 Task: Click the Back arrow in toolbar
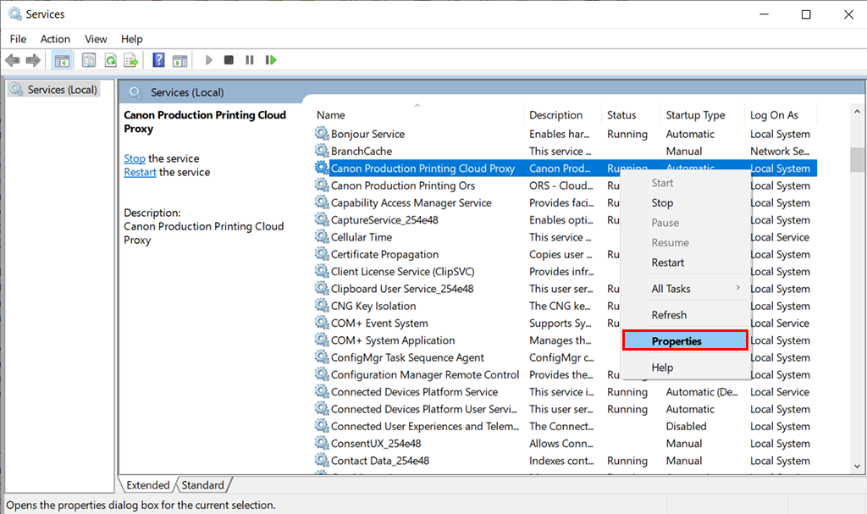(x=13, y=60)
